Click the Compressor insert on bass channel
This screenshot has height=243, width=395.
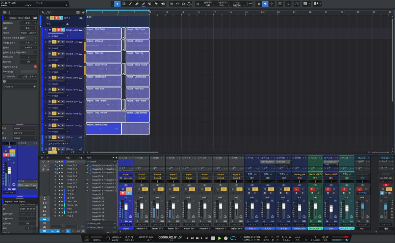coord(331,162)
